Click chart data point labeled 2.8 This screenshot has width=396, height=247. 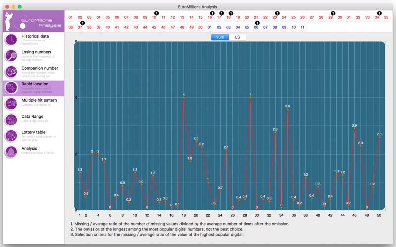[275, 132]
